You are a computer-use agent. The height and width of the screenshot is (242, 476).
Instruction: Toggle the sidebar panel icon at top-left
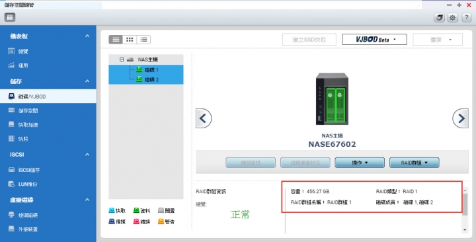pos(10,17)
